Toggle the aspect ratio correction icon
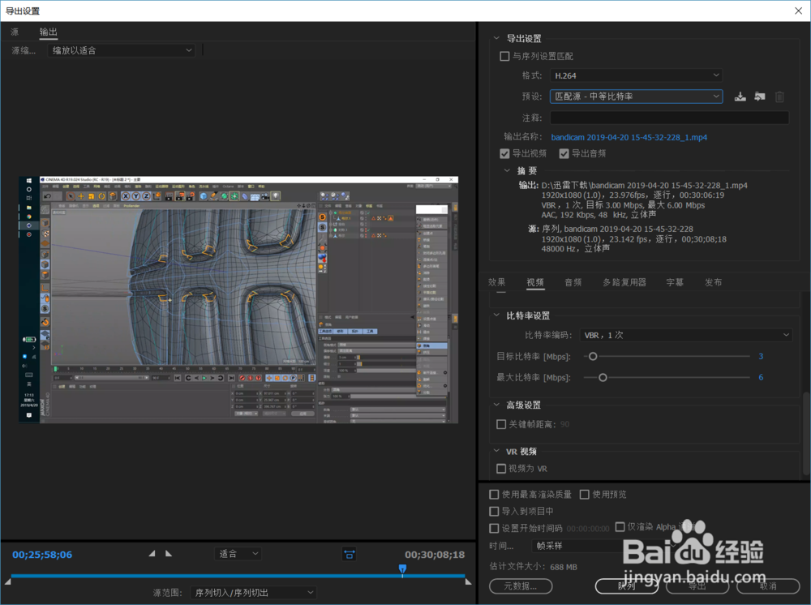 tap(350, 555)
